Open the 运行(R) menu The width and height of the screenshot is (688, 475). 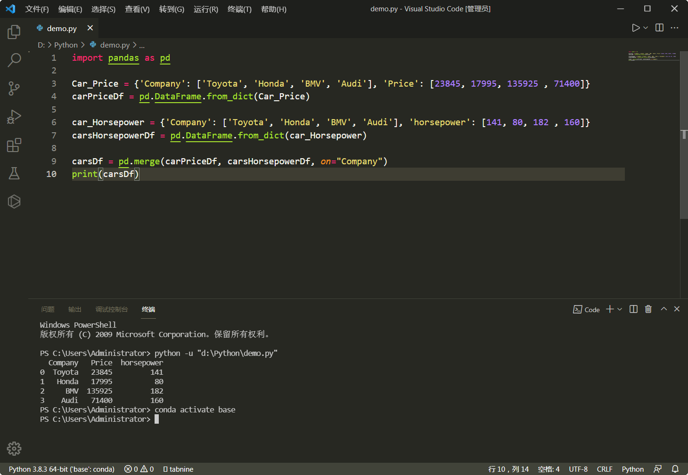(205, 9)
